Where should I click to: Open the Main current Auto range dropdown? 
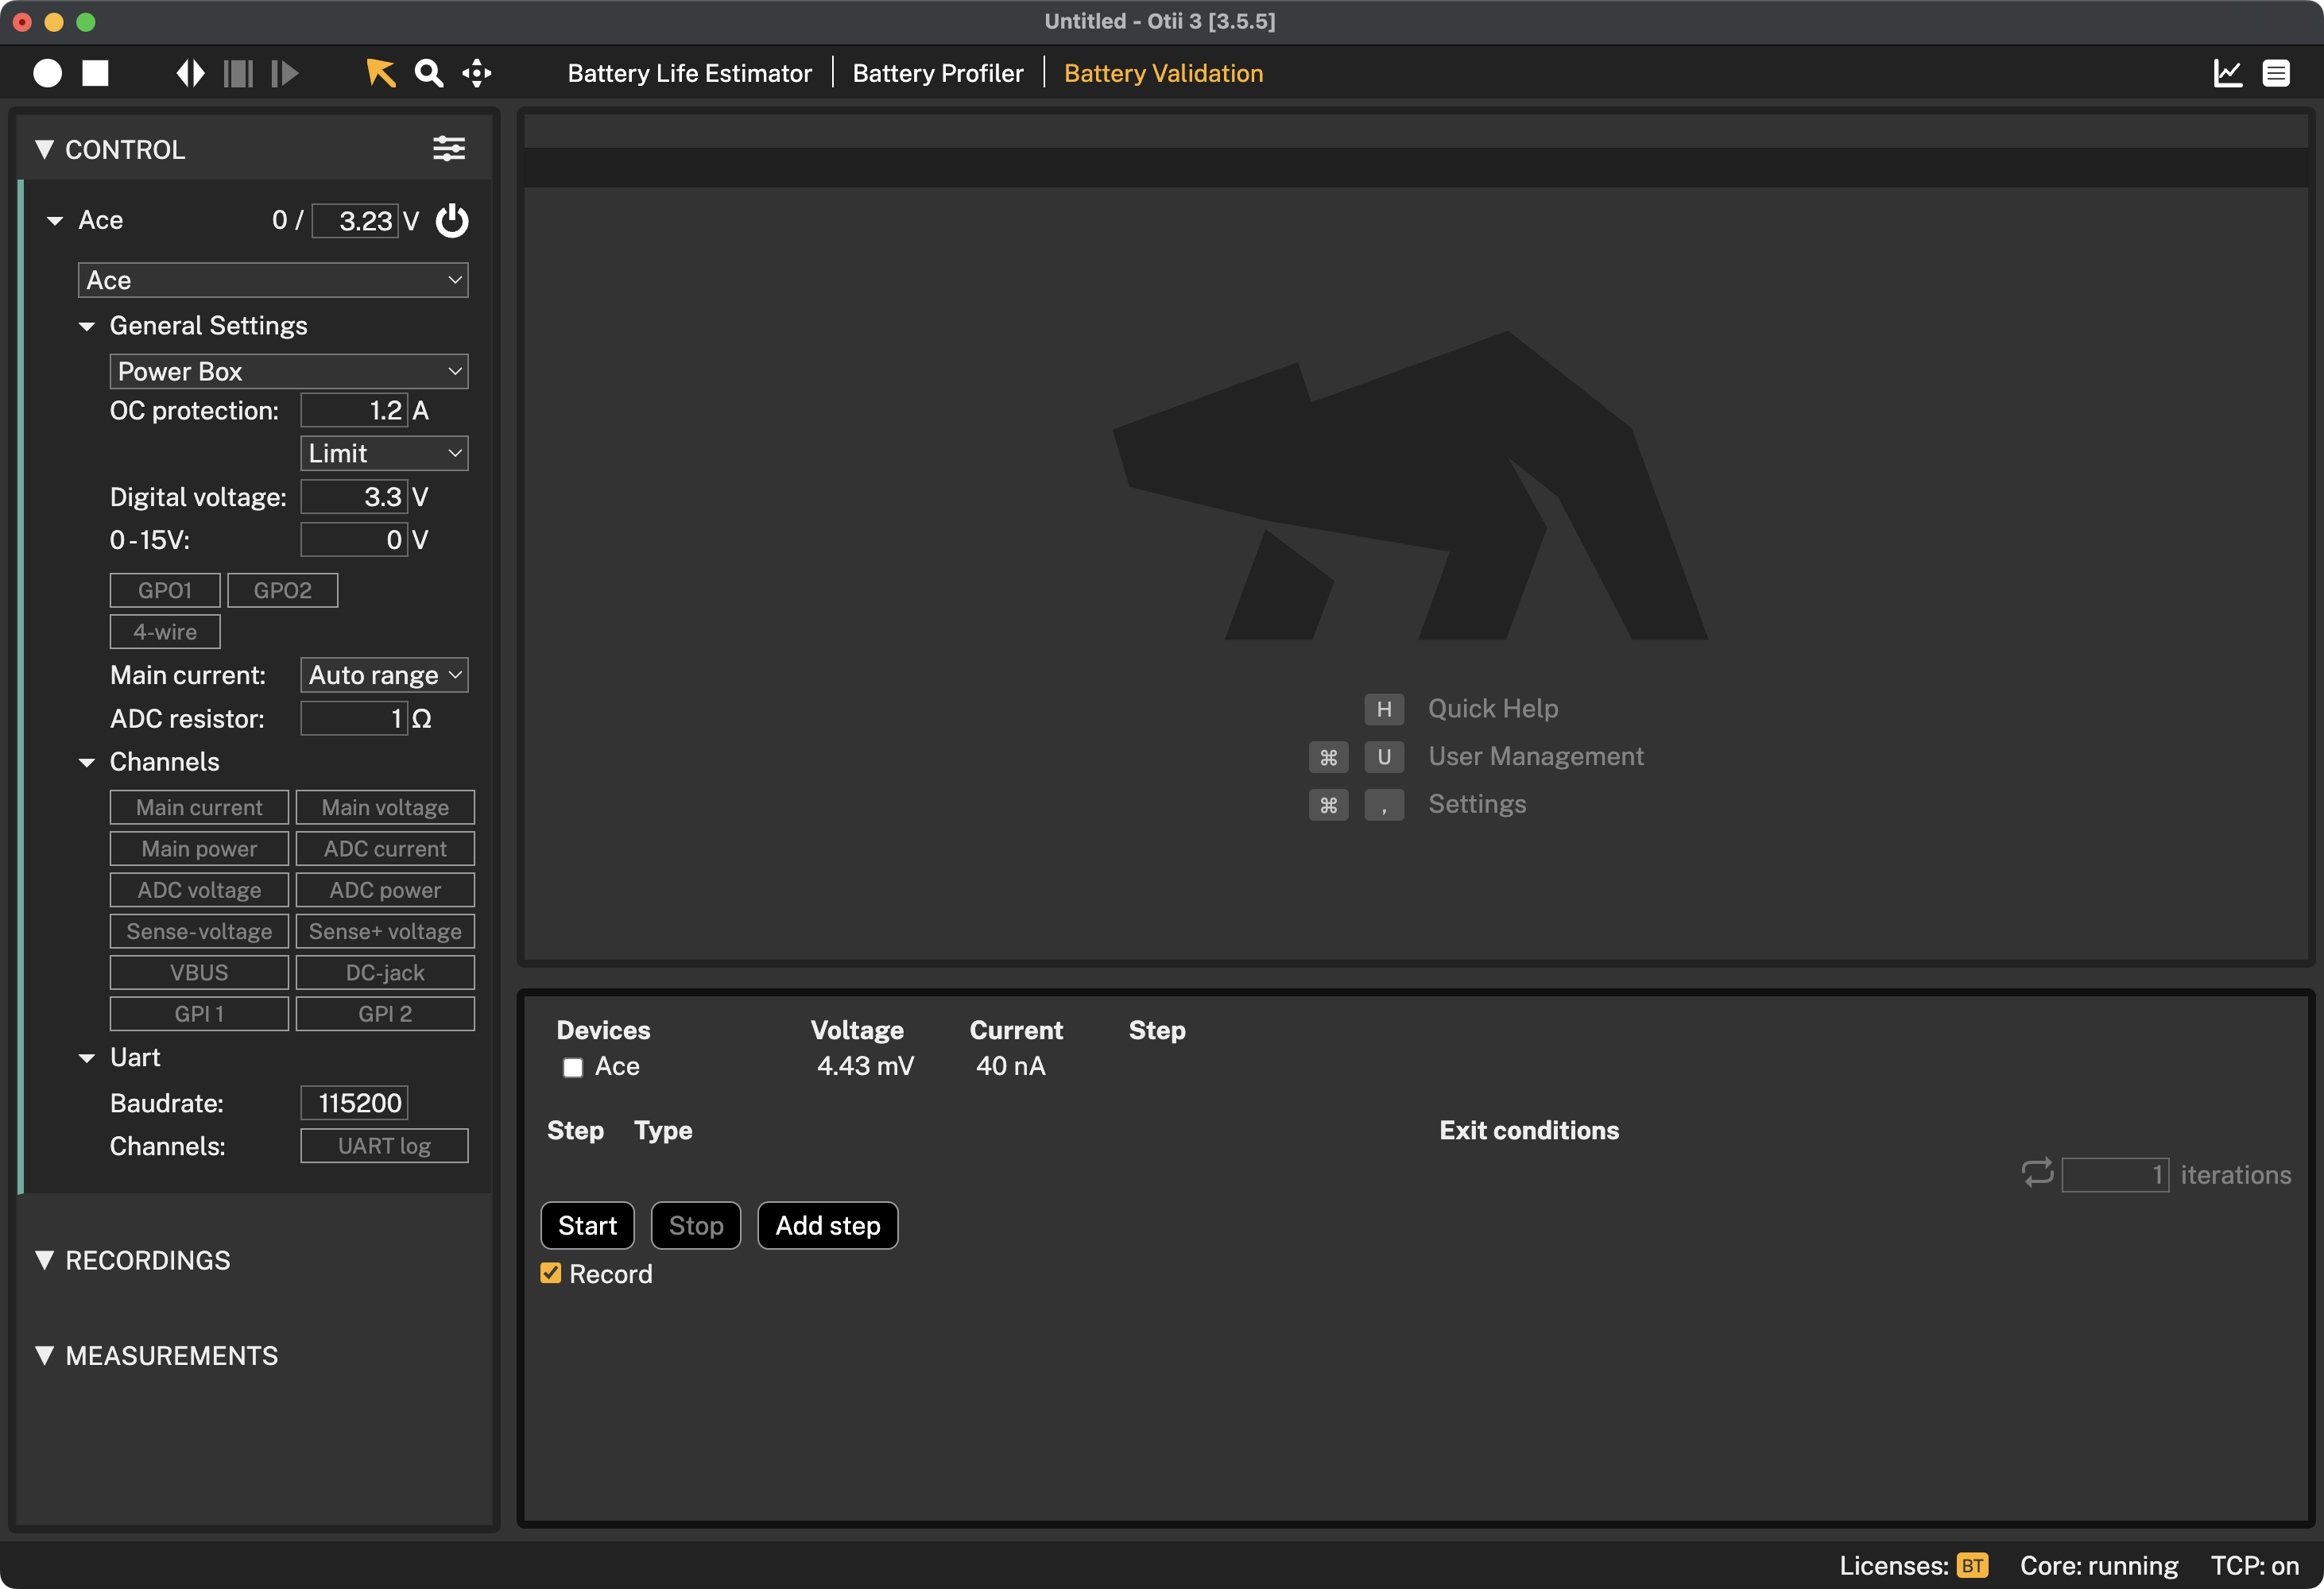click(385, 675)
